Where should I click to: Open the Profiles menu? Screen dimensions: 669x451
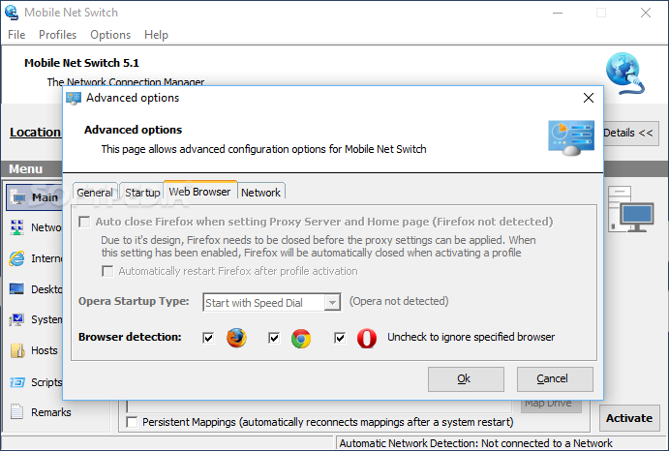[x=57, y=35]
